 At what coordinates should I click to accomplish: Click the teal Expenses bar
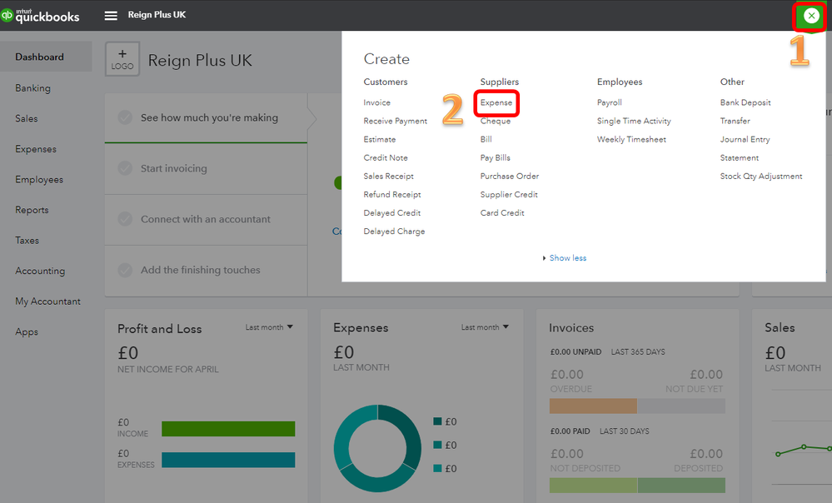click(x=228, y=460)
